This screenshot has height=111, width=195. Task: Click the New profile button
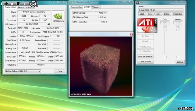point(158,14)
